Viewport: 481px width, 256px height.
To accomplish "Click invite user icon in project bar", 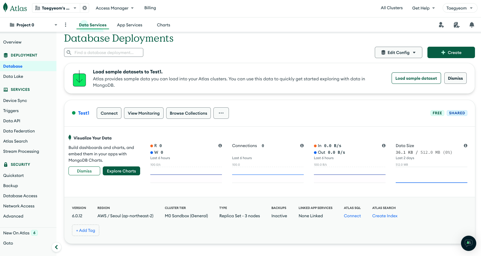I will tap(441, 25).
